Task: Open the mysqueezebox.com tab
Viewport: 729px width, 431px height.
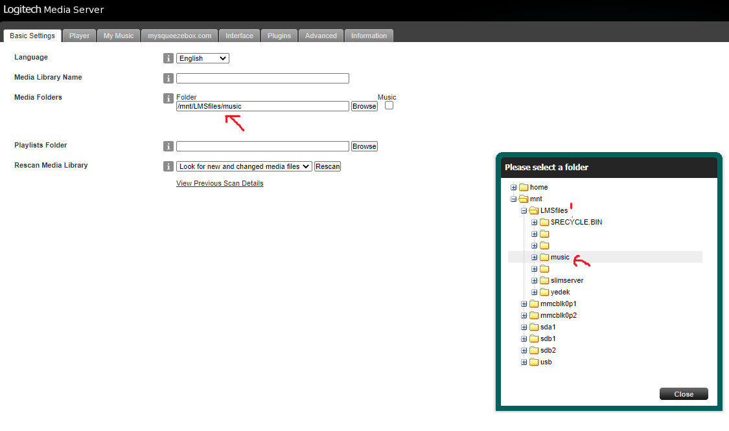Action: [179, 36]
